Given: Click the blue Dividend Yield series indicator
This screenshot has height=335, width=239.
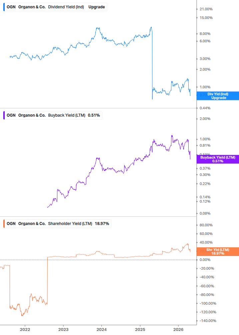Looking at the screenshot, I should pyautogui.click(x=4, y=7).
